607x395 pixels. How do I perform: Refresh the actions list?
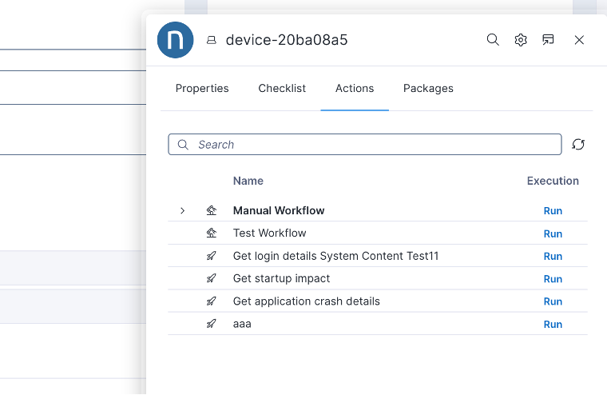coord(578,144)
